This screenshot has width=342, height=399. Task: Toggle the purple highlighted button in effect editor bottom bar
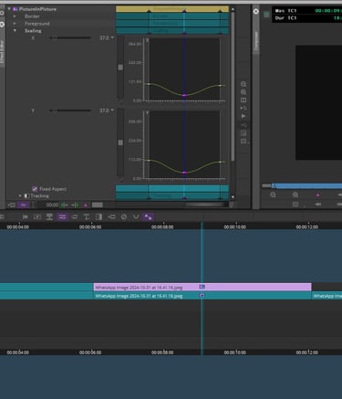point(23,205)
